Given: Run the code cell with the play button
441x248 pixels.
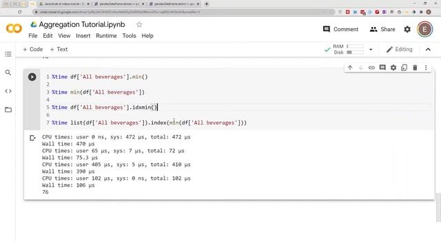Looking at the screenshot, I should coord(32,76).
